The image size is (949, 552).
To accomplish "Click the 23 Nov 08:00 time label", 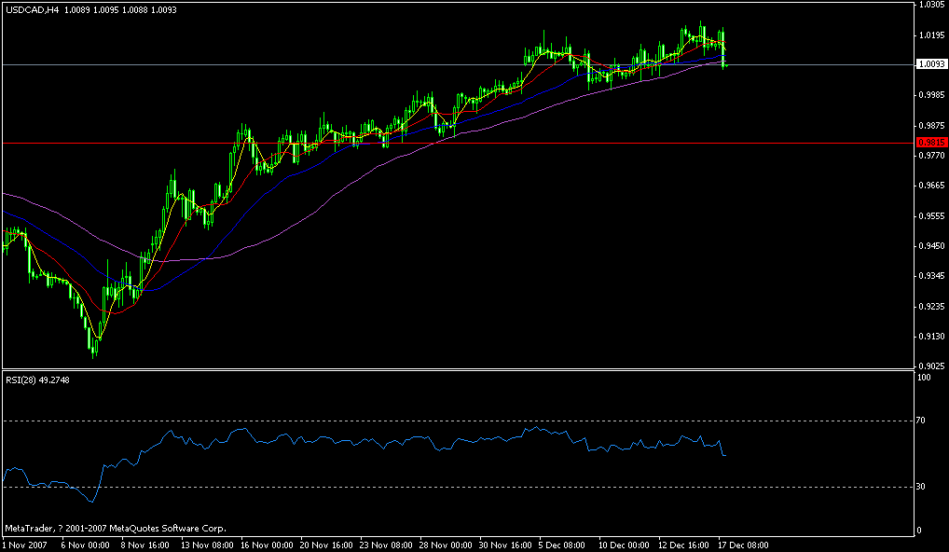I will pos(388,545).
